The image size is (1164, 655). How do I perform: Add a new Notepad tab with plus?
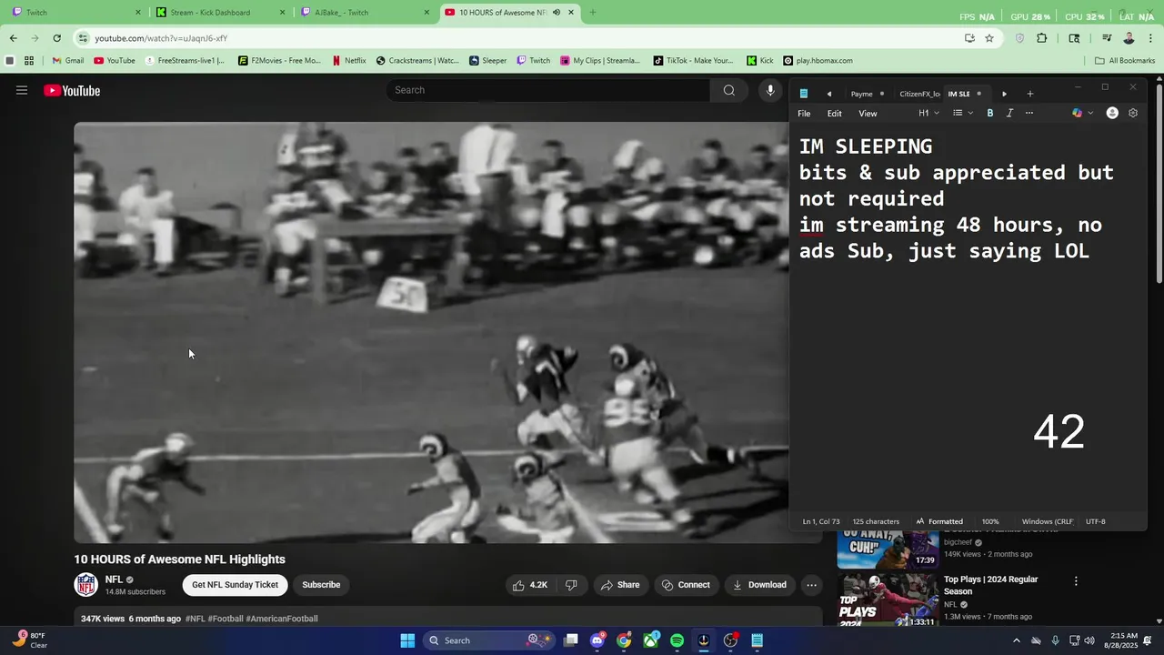1030,94
